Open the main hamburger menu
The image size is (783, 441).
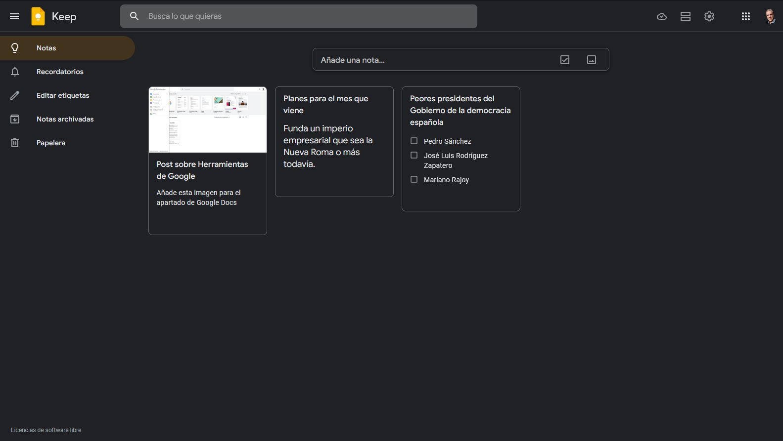[x=14, y=16]
